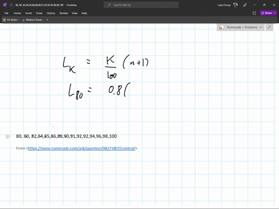
Task: Restore down the OneNote window
Action: [x=264, y=5]
